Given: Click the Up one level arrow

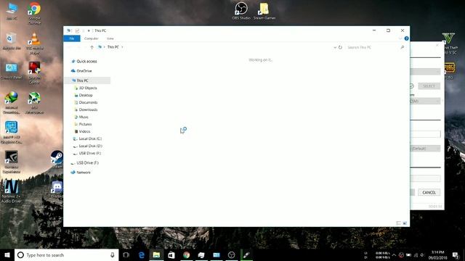Looking at the screenshot, I should 92,47.
